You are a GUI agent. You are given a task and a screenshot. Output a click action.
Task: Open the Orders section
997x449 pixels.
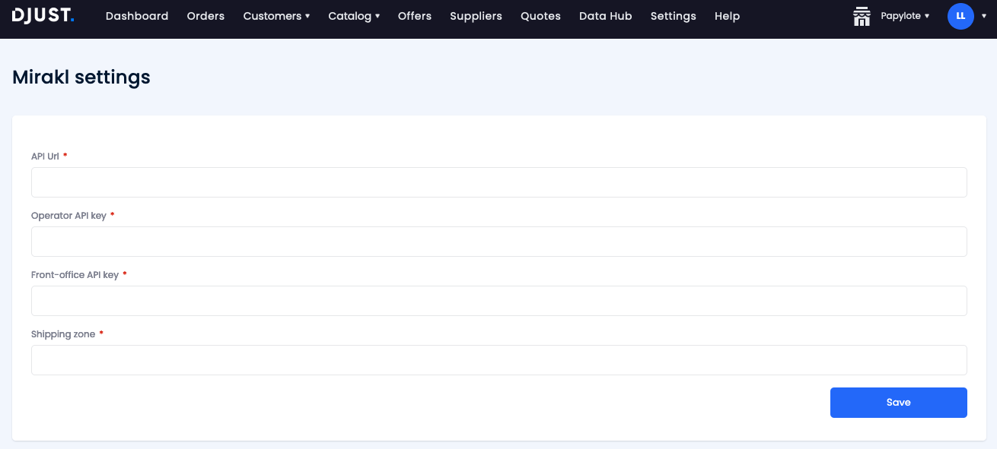click(205, 15)
